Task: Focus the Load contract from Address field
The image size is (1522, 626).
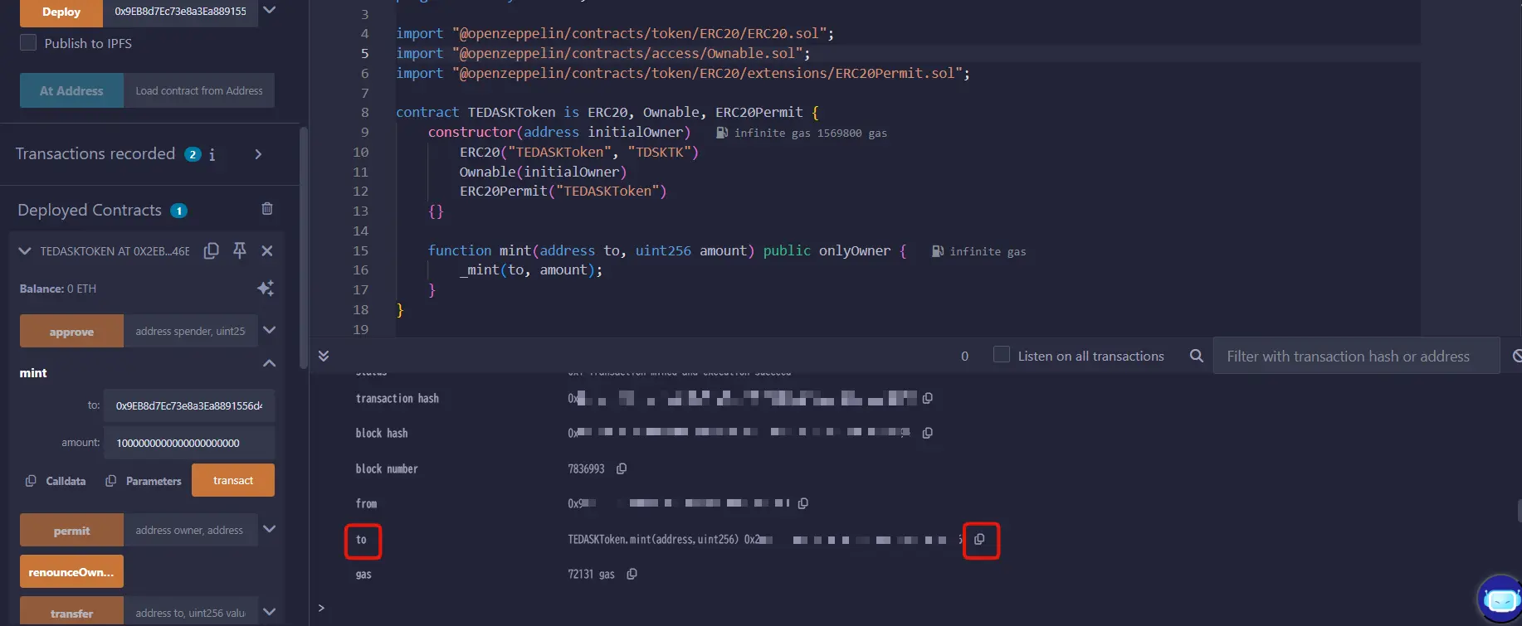Action: pyautogui.click(x=199, y=90)
